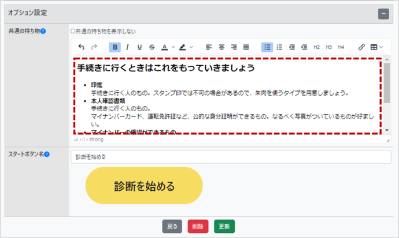Insert a hyperlink
The height and width of the screenshot is (238, 399).
click(361, 47)
